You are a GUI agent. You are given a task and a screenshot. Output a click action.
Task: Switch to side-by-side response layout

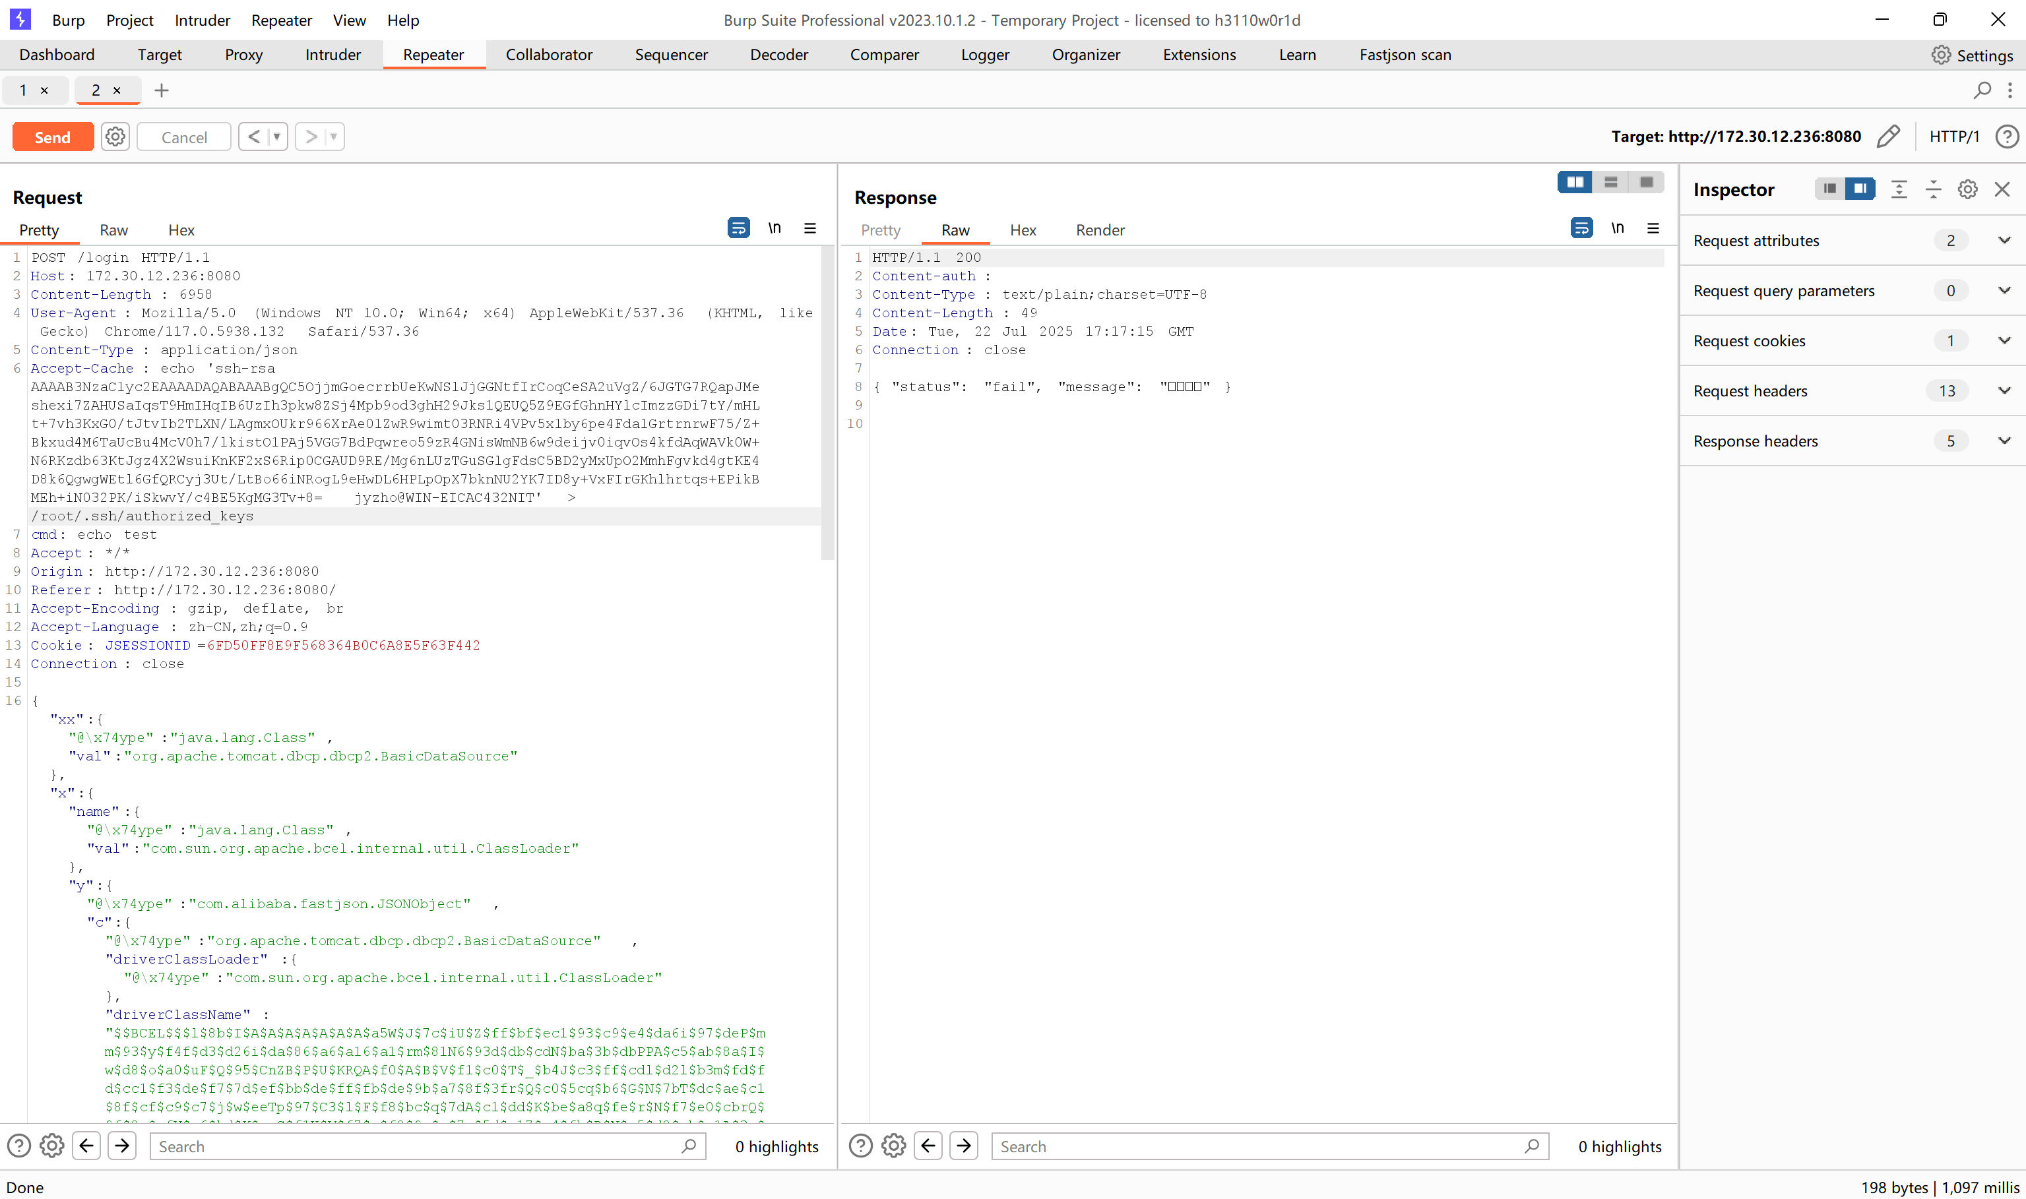pos(1574,183)
